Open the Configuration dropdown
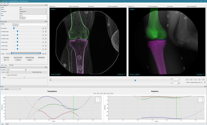The height and width of the screenshot is (125, 207). click(x=33, y=11)
